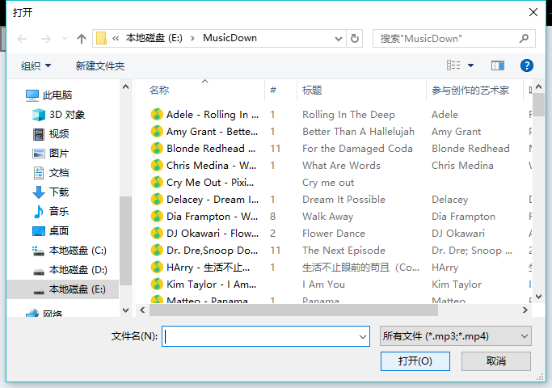Click the Adele file music icon

click(157, 114)
